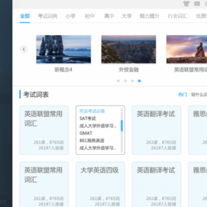The image size is (207, 207).
Task: Switch to the 初中 tab
Action: [90, 16]
